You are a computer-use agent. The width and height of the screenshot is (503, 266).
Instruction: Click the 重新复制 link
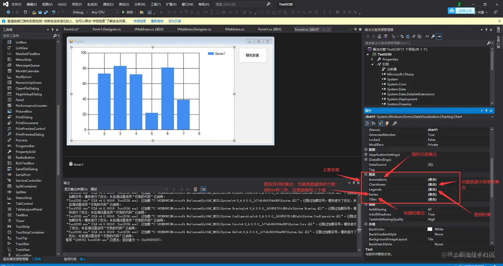pos(157,21)
